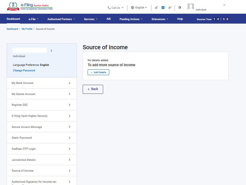The width and height of the screenshot is (246, 185).
Task: Open Aadhaar OTP Login section
Action: [42, 149]
